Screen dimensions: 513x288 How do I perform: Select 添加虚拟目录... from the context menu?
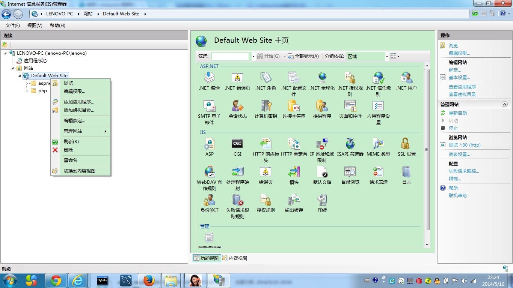pyautogui.click(x=80, y=110)
